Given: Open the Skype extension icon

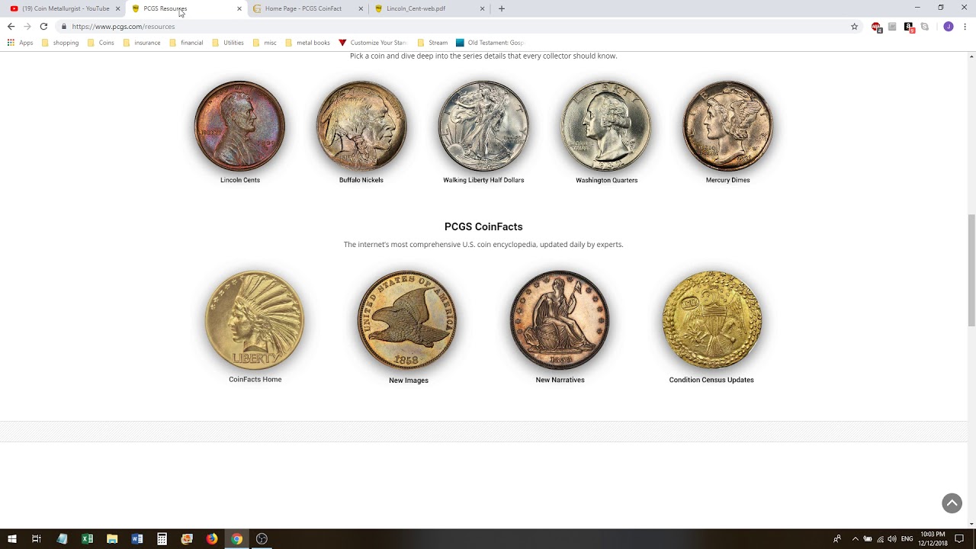Looking at the screenshot, I should [x=925, y=27].
